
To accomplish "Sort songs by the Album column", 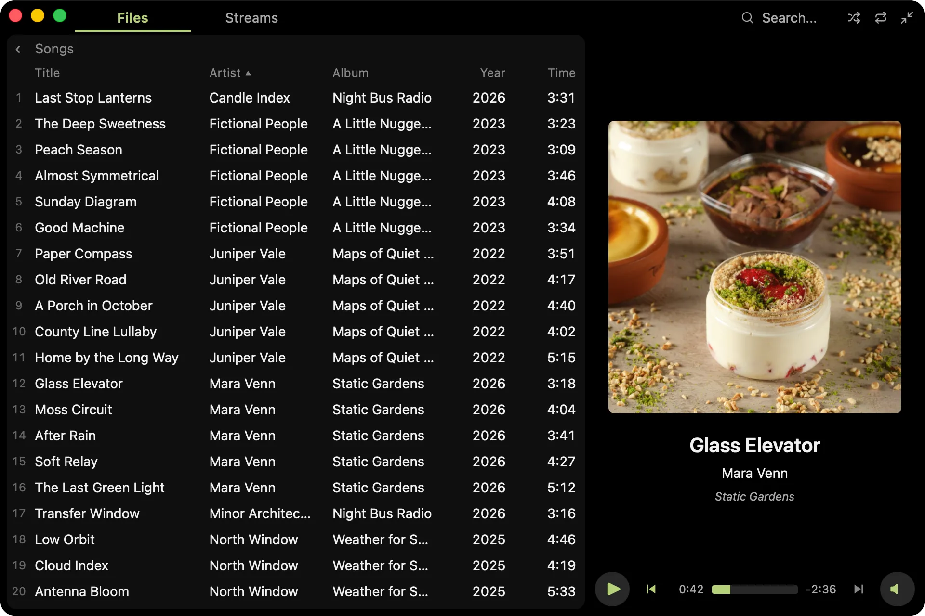I will click(x=350, y=73).
